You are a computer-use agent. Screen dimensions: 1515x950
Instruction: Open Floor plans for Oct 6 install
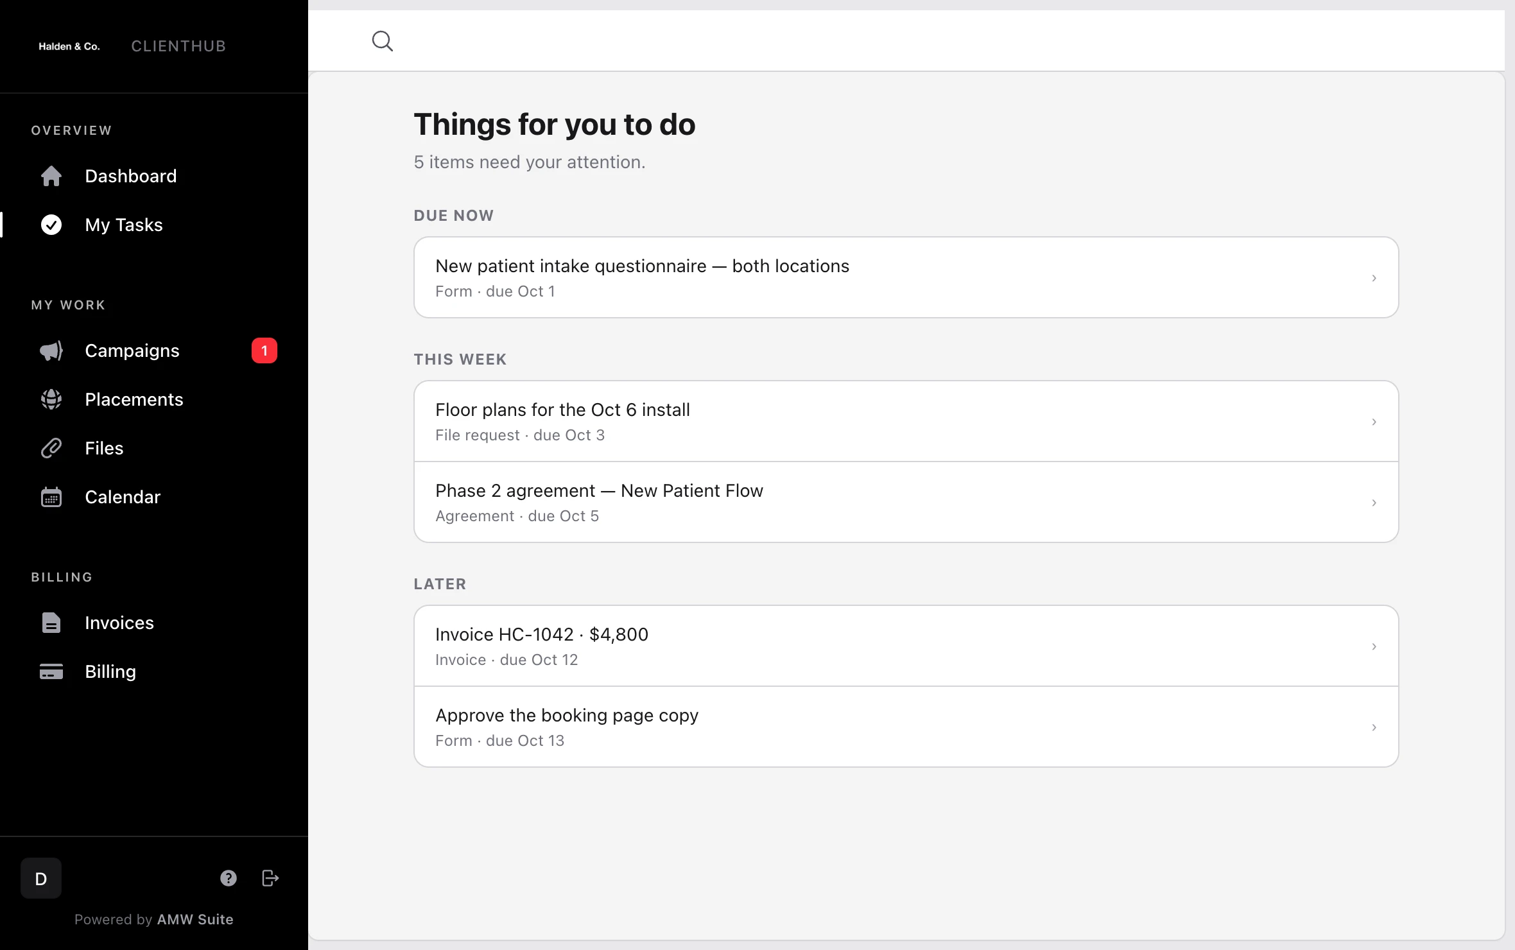906,421
